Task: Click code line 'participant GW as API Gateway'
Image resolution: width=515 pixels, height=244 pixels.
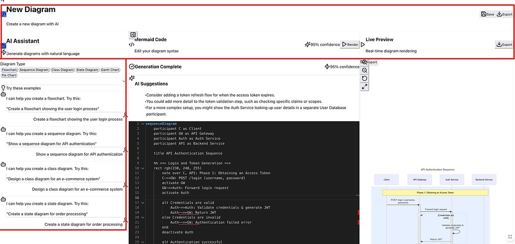Action: click(184, 134)
